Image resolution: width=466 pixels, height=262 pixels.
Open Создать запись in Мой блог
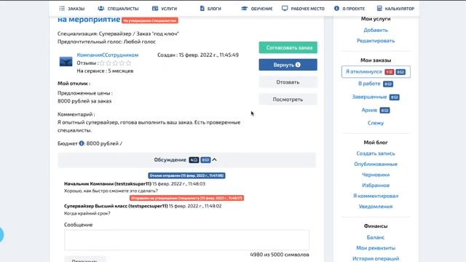pyautogui.click(x=376, y=154)
